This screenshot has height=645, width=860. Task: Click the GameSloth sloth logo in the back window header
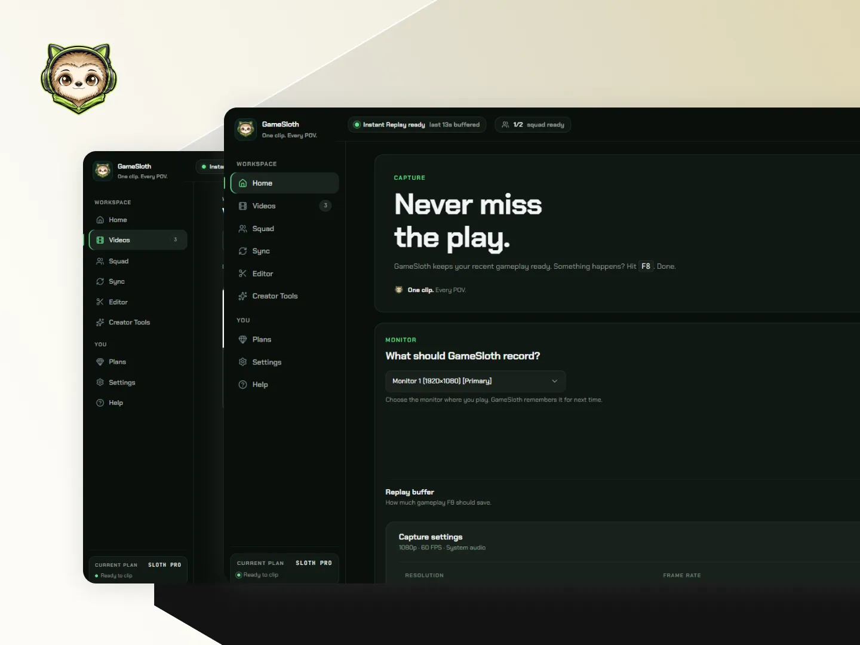(x=103, y=171)
